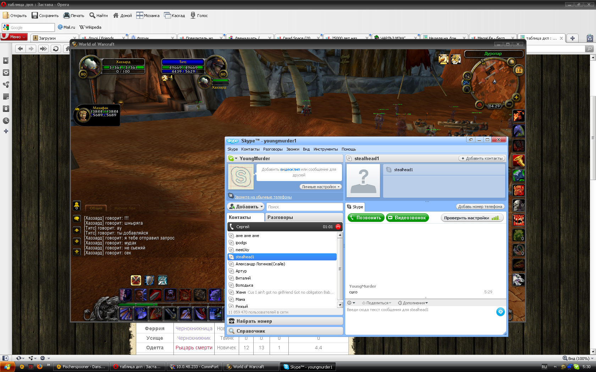596x372 pixels.
Task: Click Добавить контакты button for stealhead1
Action: [x=482, y=158]
